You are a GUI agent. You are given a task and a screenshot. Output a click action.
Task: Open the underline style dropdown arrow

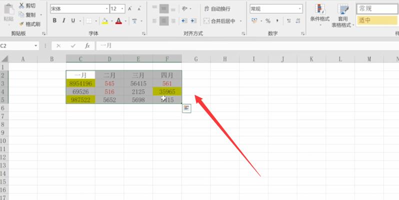[80, 21]
